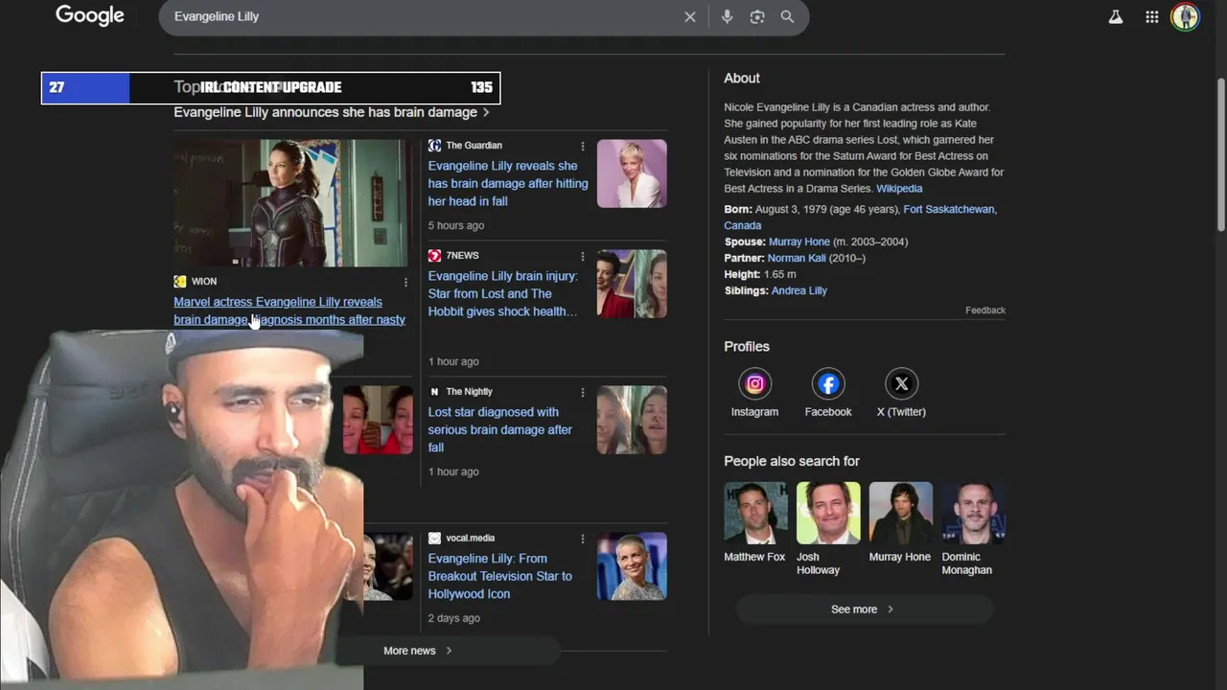
Task: Open vocal.media Breakout Television Star article
Action: (x=499, y=576)
